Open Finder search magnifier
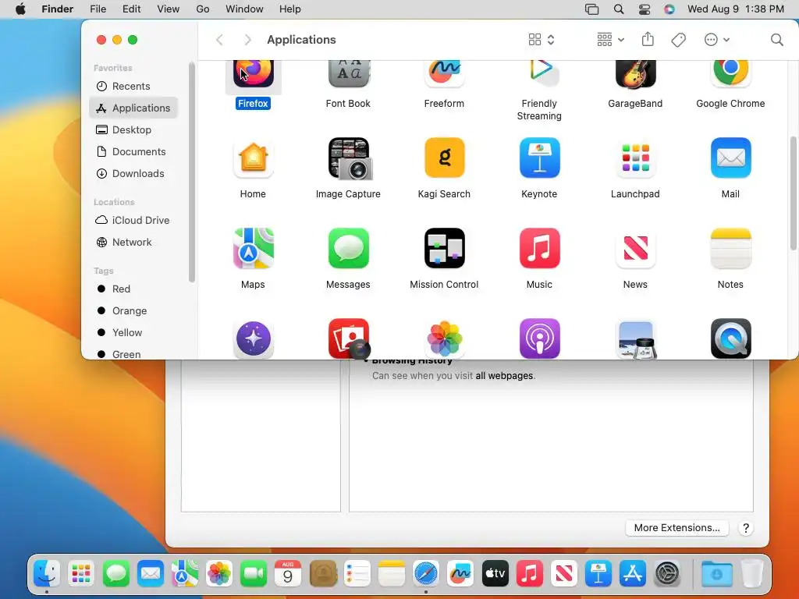Screen dimensions: 799x599 [x=776, y=40]
